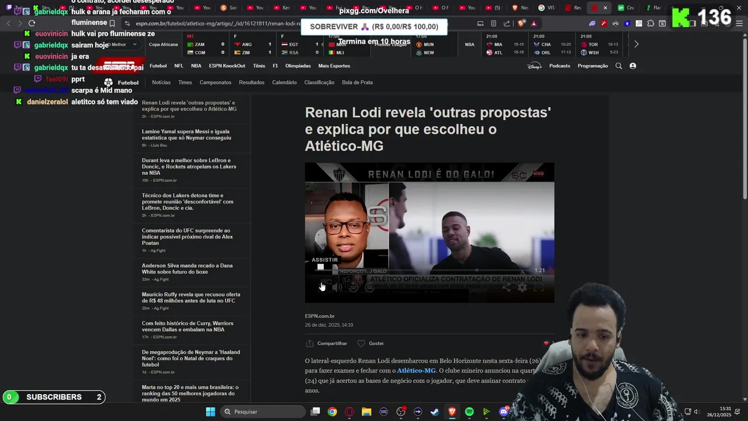Click the Atlético-MG link in article text
Image resolution: width=748 pixels, height=421 pixels.
pos(417,371)
